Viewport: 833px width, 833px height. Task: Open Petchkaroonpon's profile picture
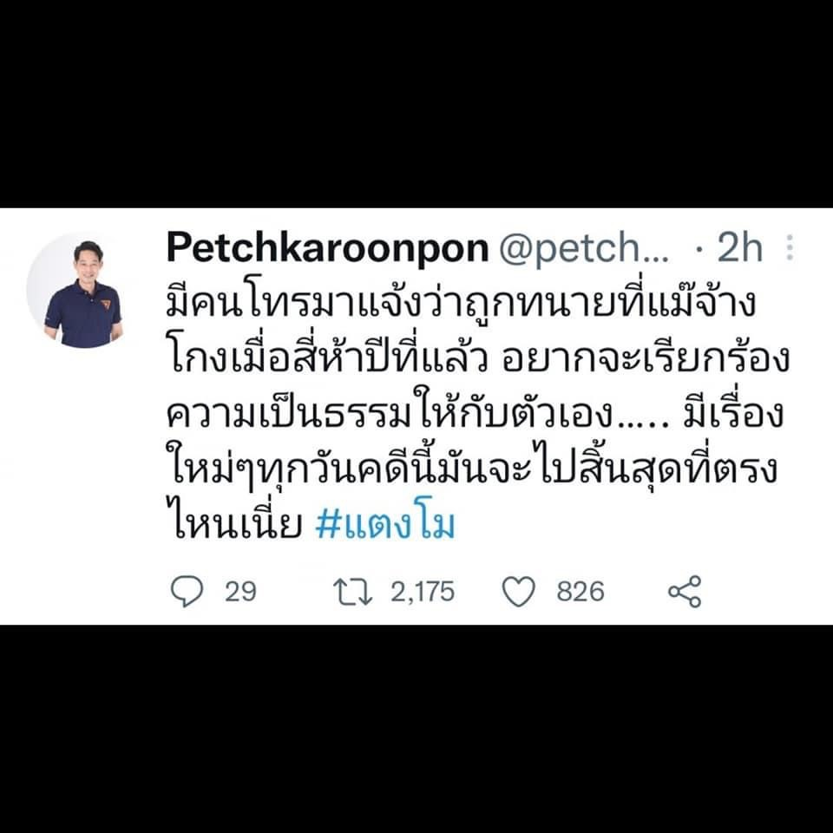click(84, 291)
